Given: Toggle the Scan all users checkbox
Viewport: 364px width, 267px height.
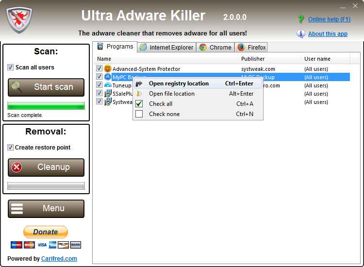Looking at the screenshot, I should pyautogui.click(x=11, y=67).
